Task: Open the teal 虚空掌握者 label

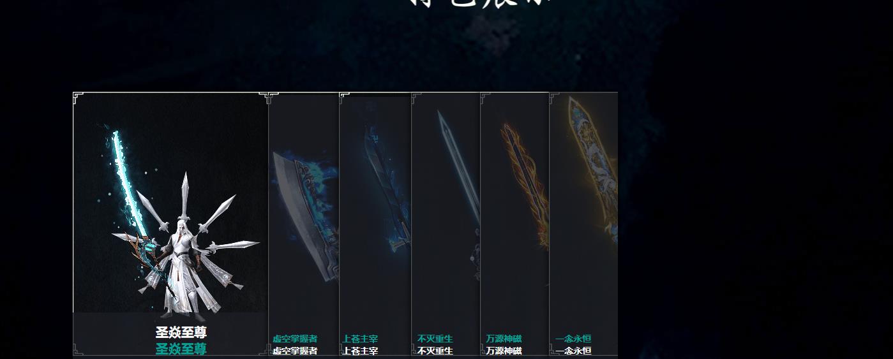Action: click(x=295, y=339)
